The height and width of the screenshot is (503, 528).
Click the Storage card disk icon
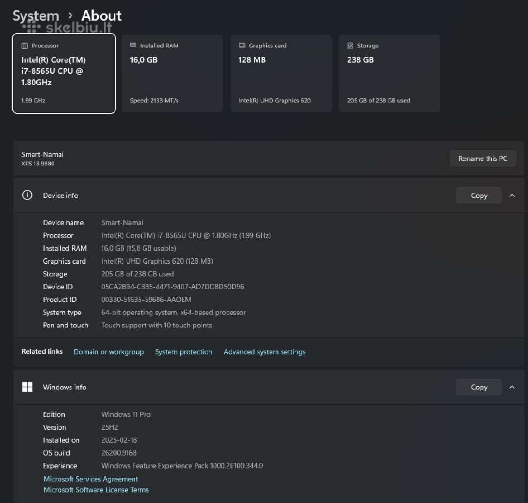point(350,45)
